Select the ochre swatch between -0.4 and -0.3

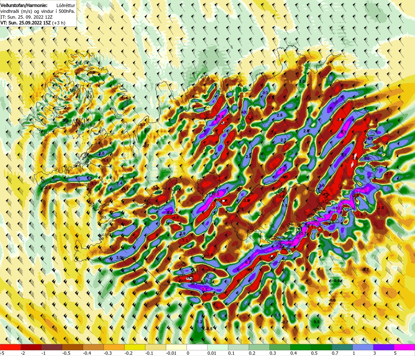pos(93,347)
